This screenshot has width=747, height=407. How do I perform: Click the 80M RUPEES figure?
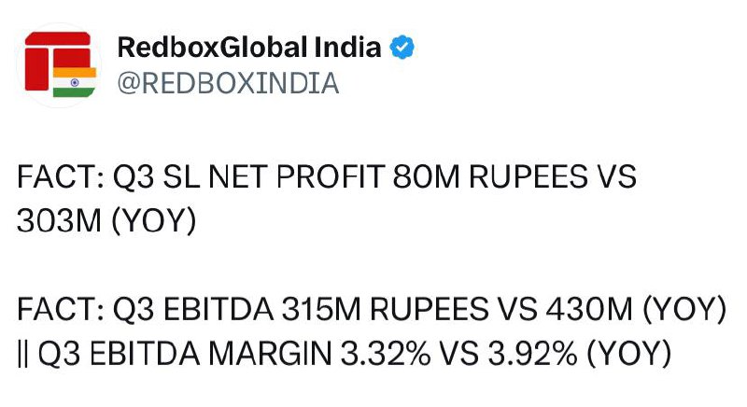pyautogui.click(x=490, y=176)
